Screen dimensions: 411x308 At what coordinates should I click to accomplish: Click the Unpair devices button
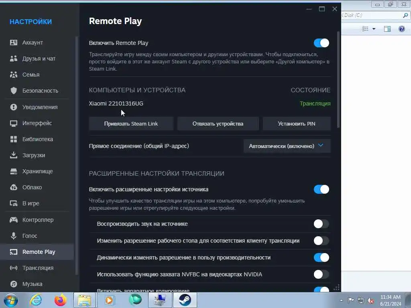point(218,124)
